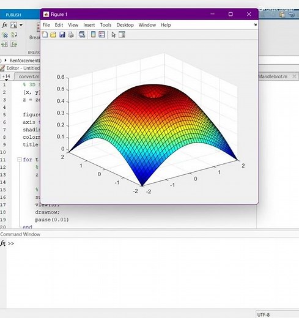This screenshot has height=318, width=299.
Task: Open the Window menu in Figure 1
Action: coord(147,25)
